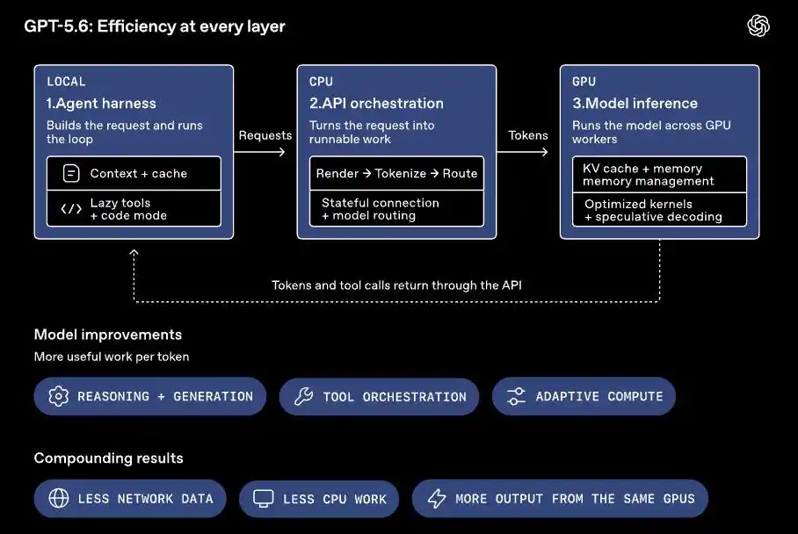Viewport: 798px width, 534px height.
Task: Click the Model improvements heading
Action: click(x=108, y=335)
